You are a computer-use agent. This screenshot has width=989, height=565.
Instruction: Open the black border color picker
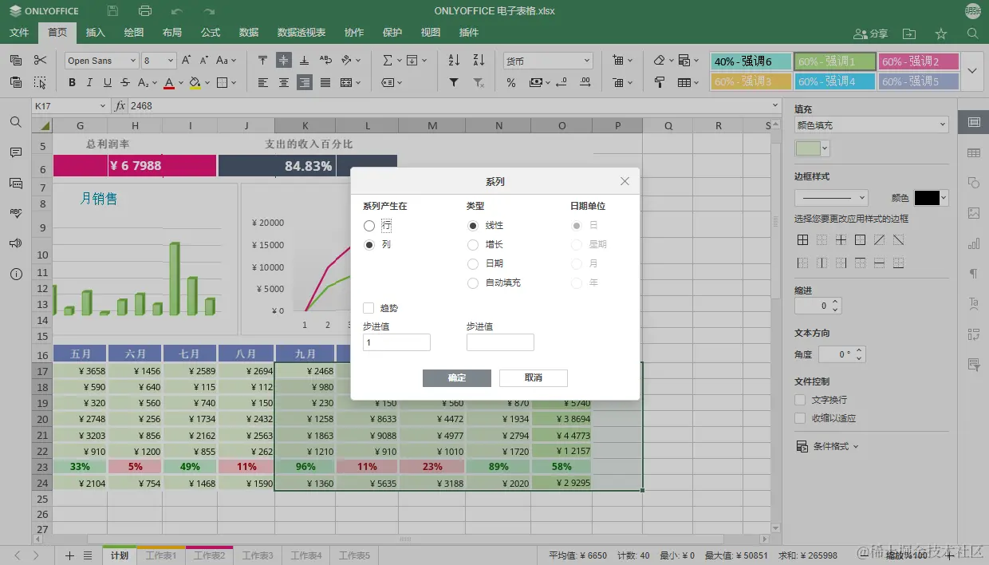(931, 198)
